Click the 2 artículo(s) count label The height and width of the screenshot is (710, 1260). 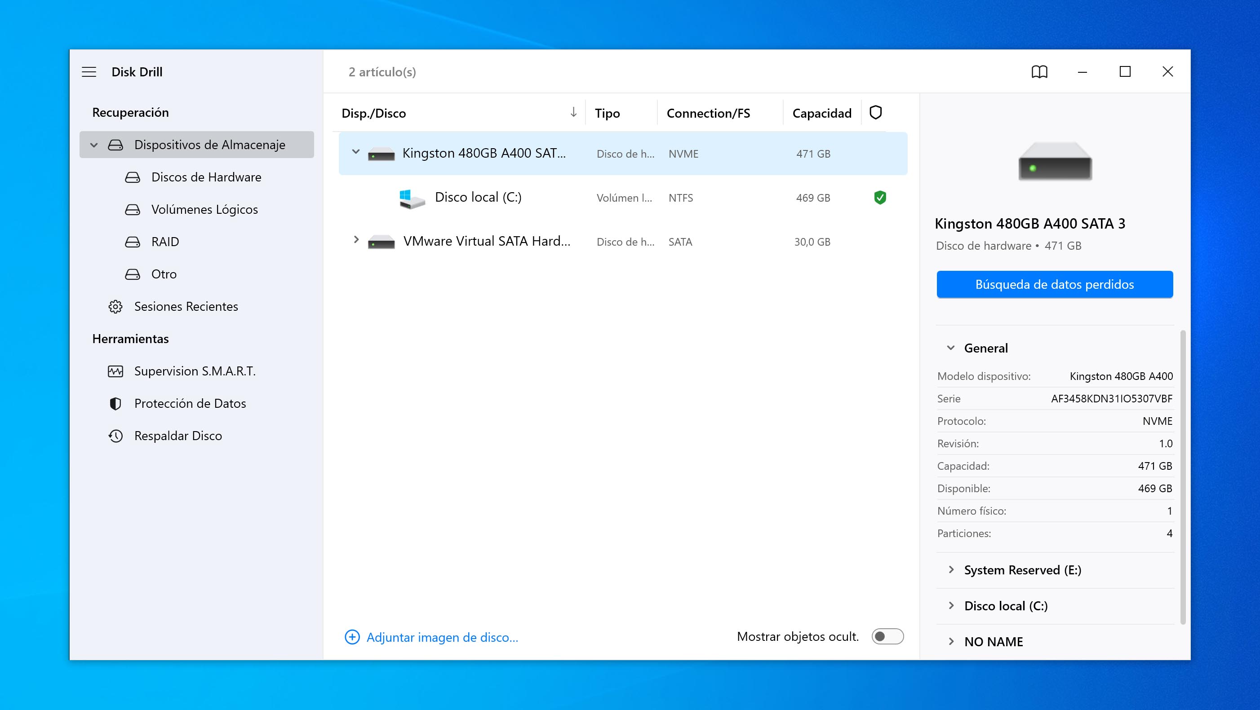pos(382,72)
